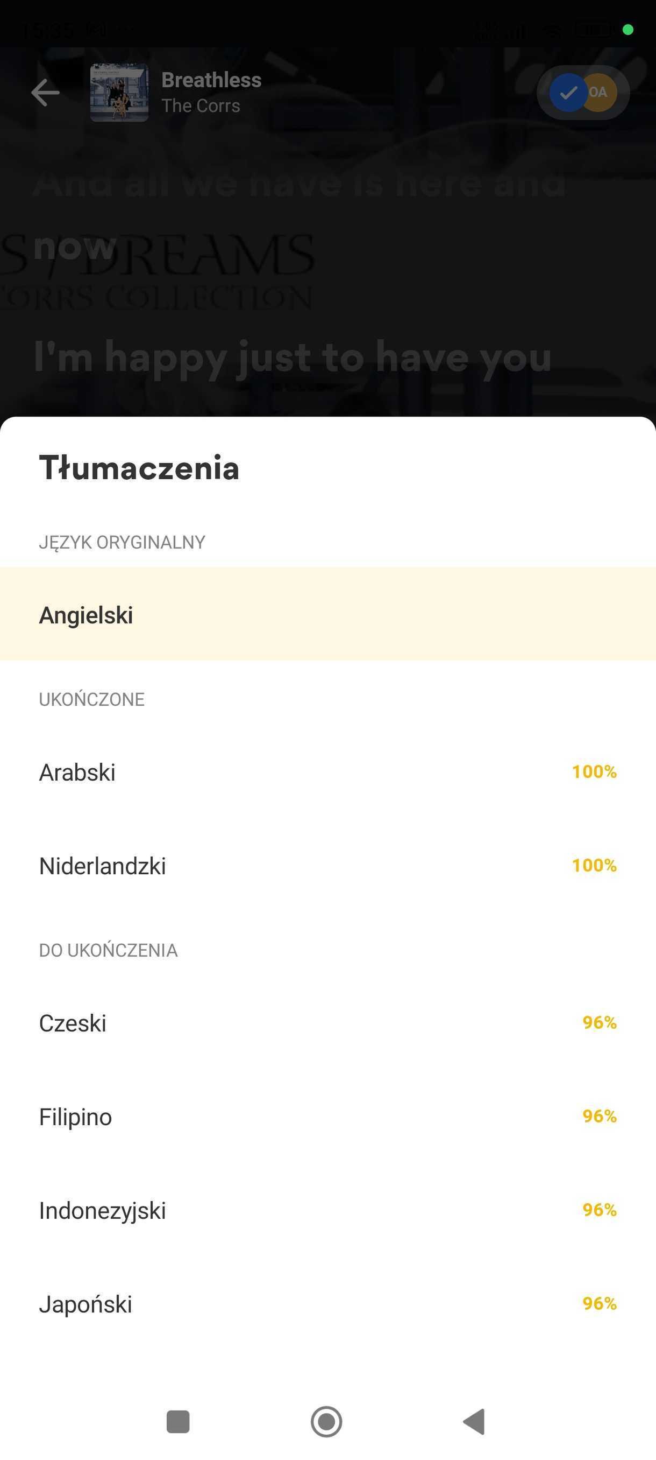The width and height of the screenshot is (656, 1460).
Task: Tap the 96% badge beside Czeski
Action: click(x=599, y=1022)
